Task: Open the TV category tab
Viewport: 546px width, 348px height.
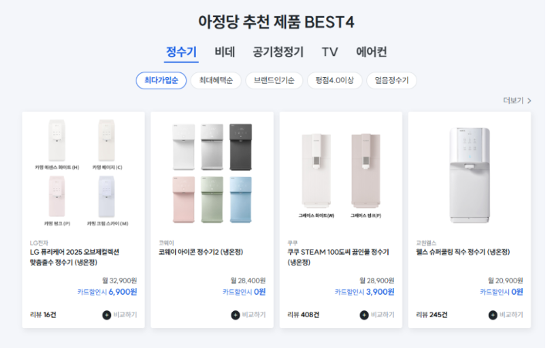Action: coord(329,52)
